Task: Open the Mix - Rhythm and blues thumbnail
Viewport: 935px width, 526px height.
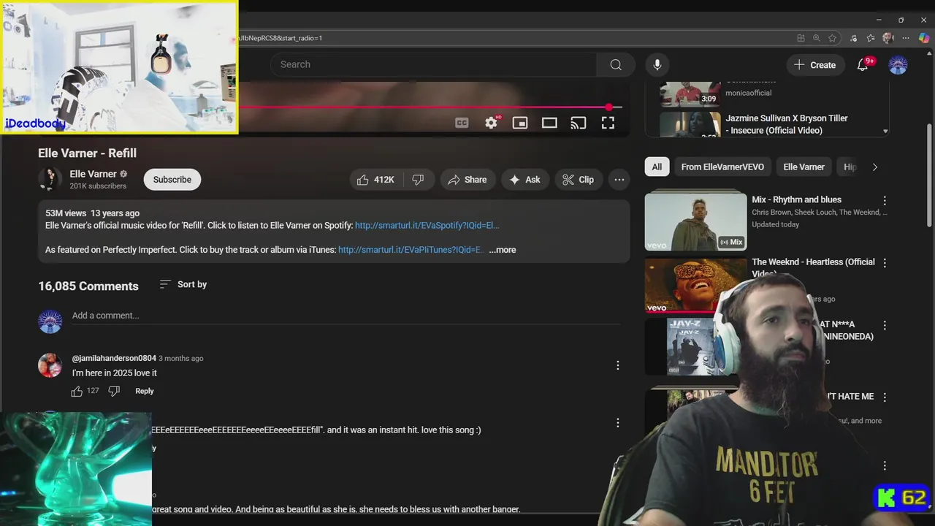Action: [695, 222]
